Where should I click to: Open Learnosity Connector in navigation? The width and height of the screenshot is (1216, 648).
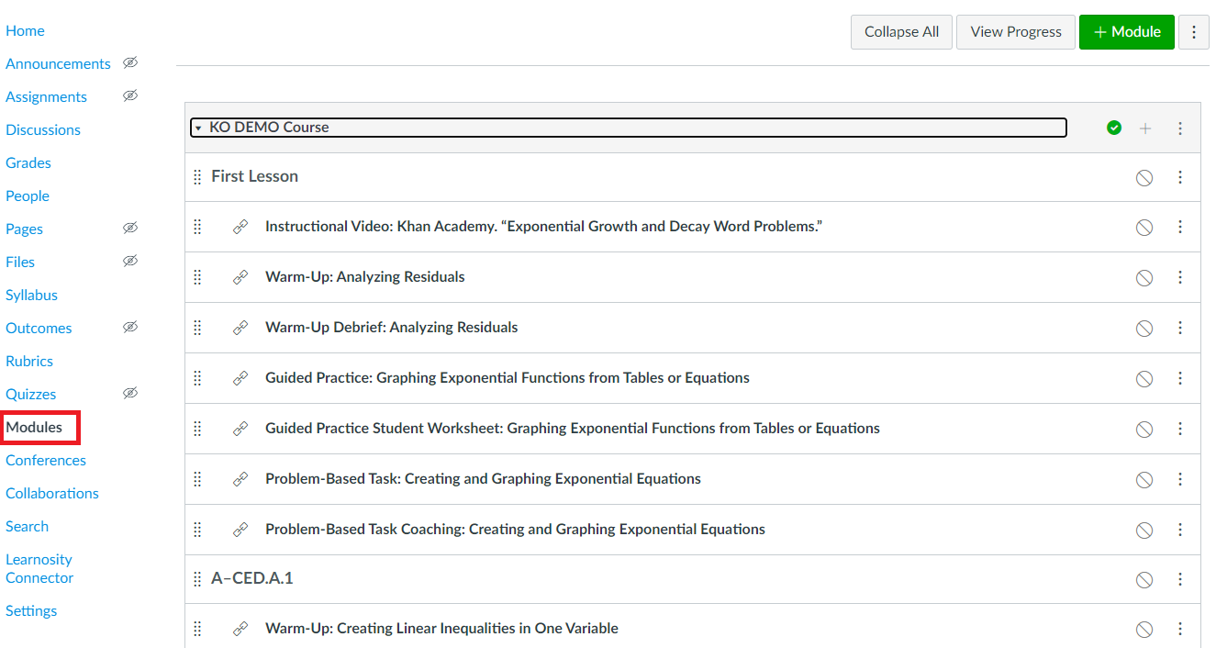39,569
